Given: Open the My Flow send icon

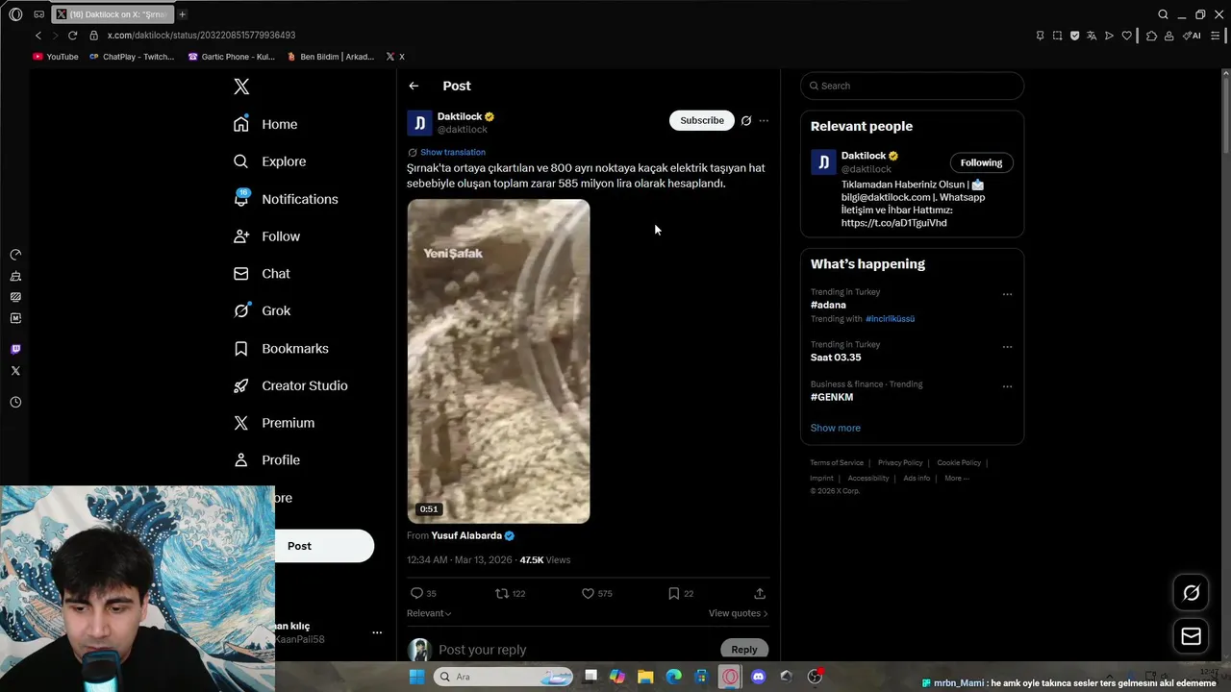Looking at the screenshot, I should click(x=1109, y=36).
